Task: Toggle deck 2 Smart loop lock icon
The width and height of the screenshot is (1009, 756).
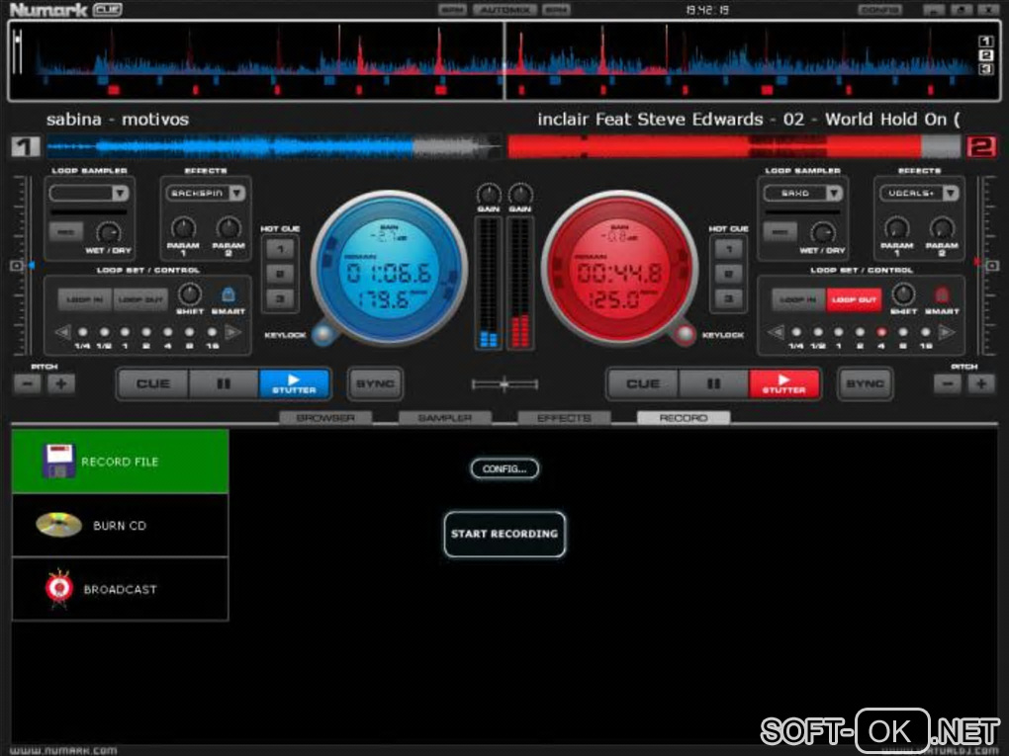Action: click(x=942, y=295)
